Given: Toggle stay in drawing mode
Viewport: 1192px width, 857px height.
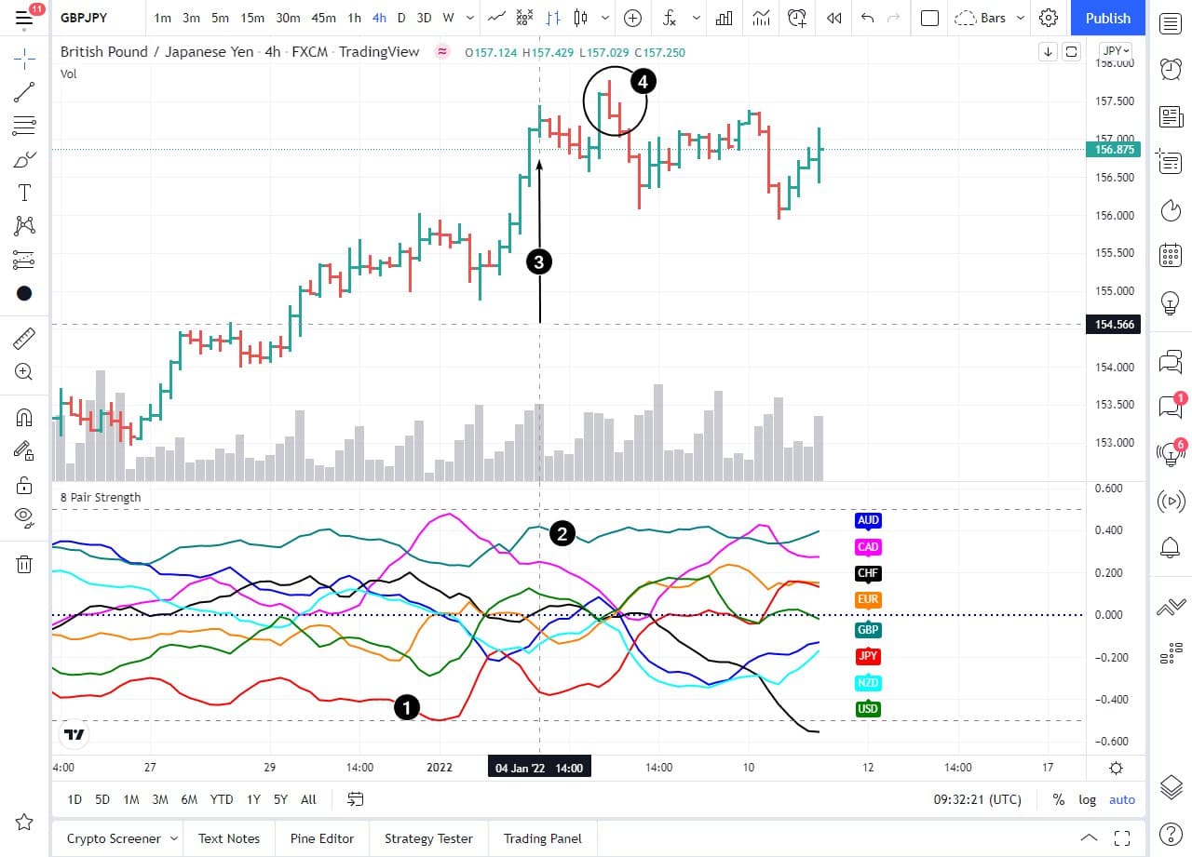Looking at the screenshot, I should 24,450.
